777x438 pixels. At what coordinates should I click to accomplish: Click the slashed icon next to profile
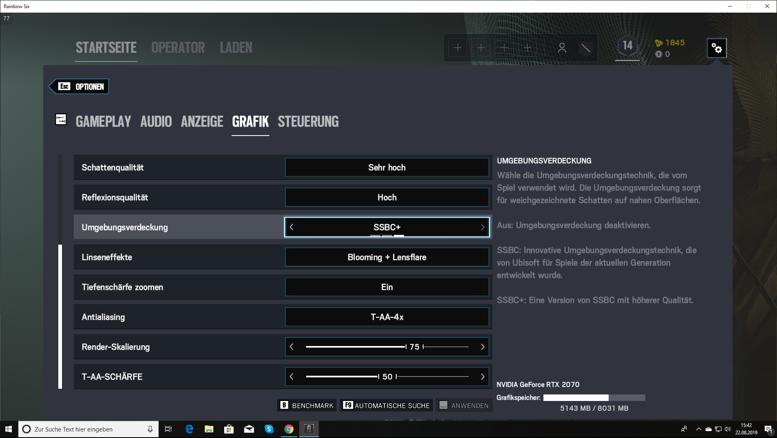585,48
